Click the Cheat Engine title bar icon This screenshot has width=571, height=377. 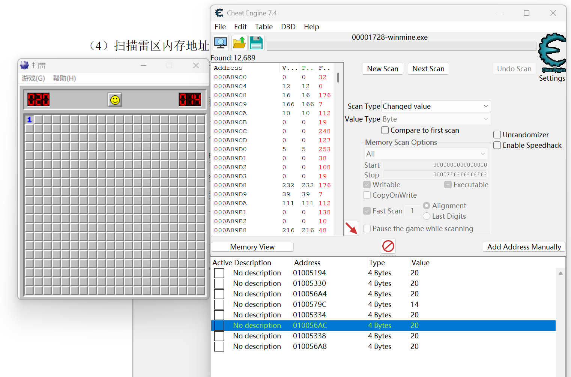click(x=219, y=13)
